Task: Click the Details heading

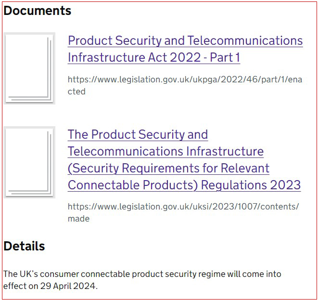Action: click(24, 246)
